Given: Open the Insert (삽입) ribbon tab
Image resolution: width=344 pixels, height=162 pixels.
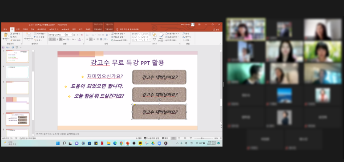Looking at the screenshot, I should (x=18, y=29).
